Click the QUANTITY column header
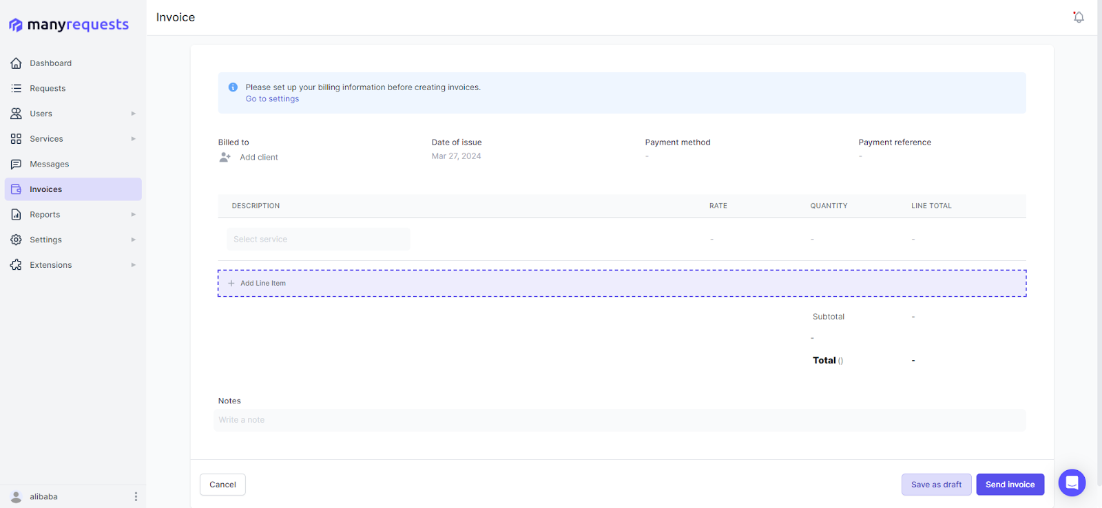The image size is (1102, 508). coord(829,206)
